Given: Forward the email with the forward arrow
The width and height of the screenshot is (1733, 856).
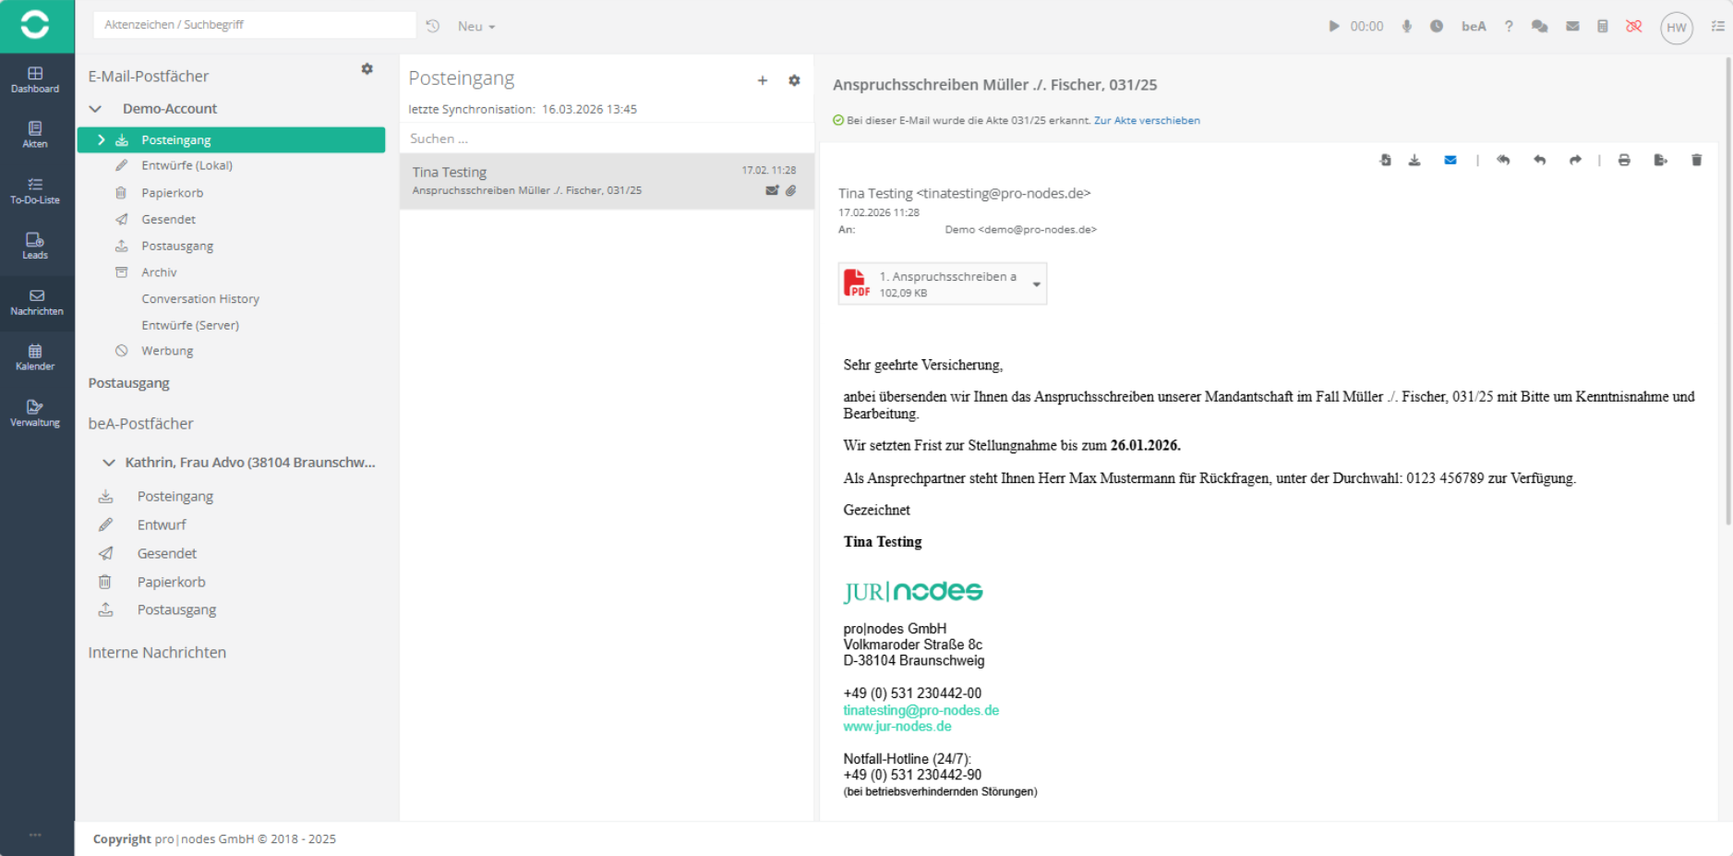Looking at the screenshot, I should click(x=1575, y=161).
